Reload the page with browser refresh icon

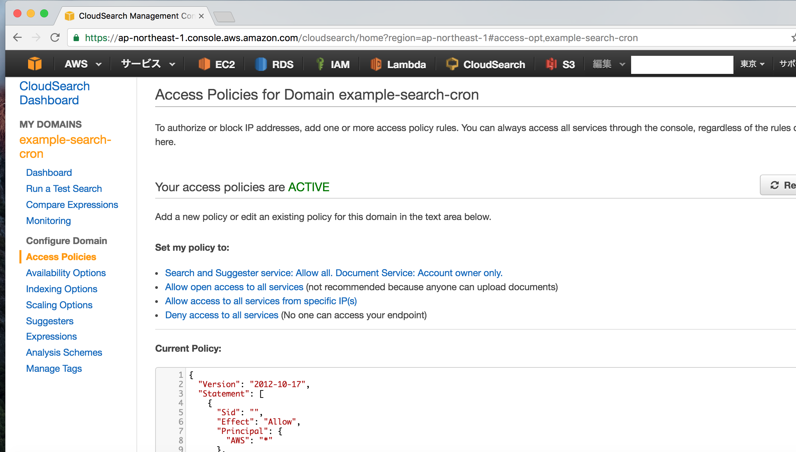point(55,37)
